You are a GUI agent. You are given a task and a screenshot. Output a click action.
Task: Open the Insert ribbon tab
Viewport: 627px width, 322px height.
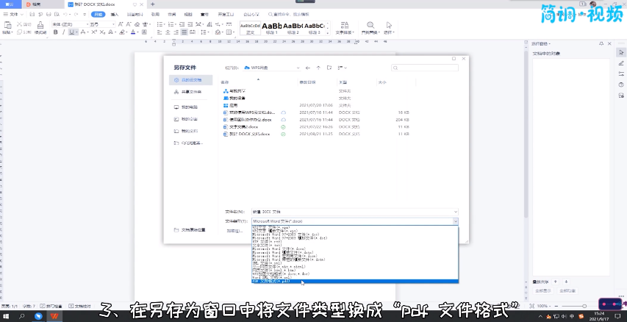(x=116, y=14)
